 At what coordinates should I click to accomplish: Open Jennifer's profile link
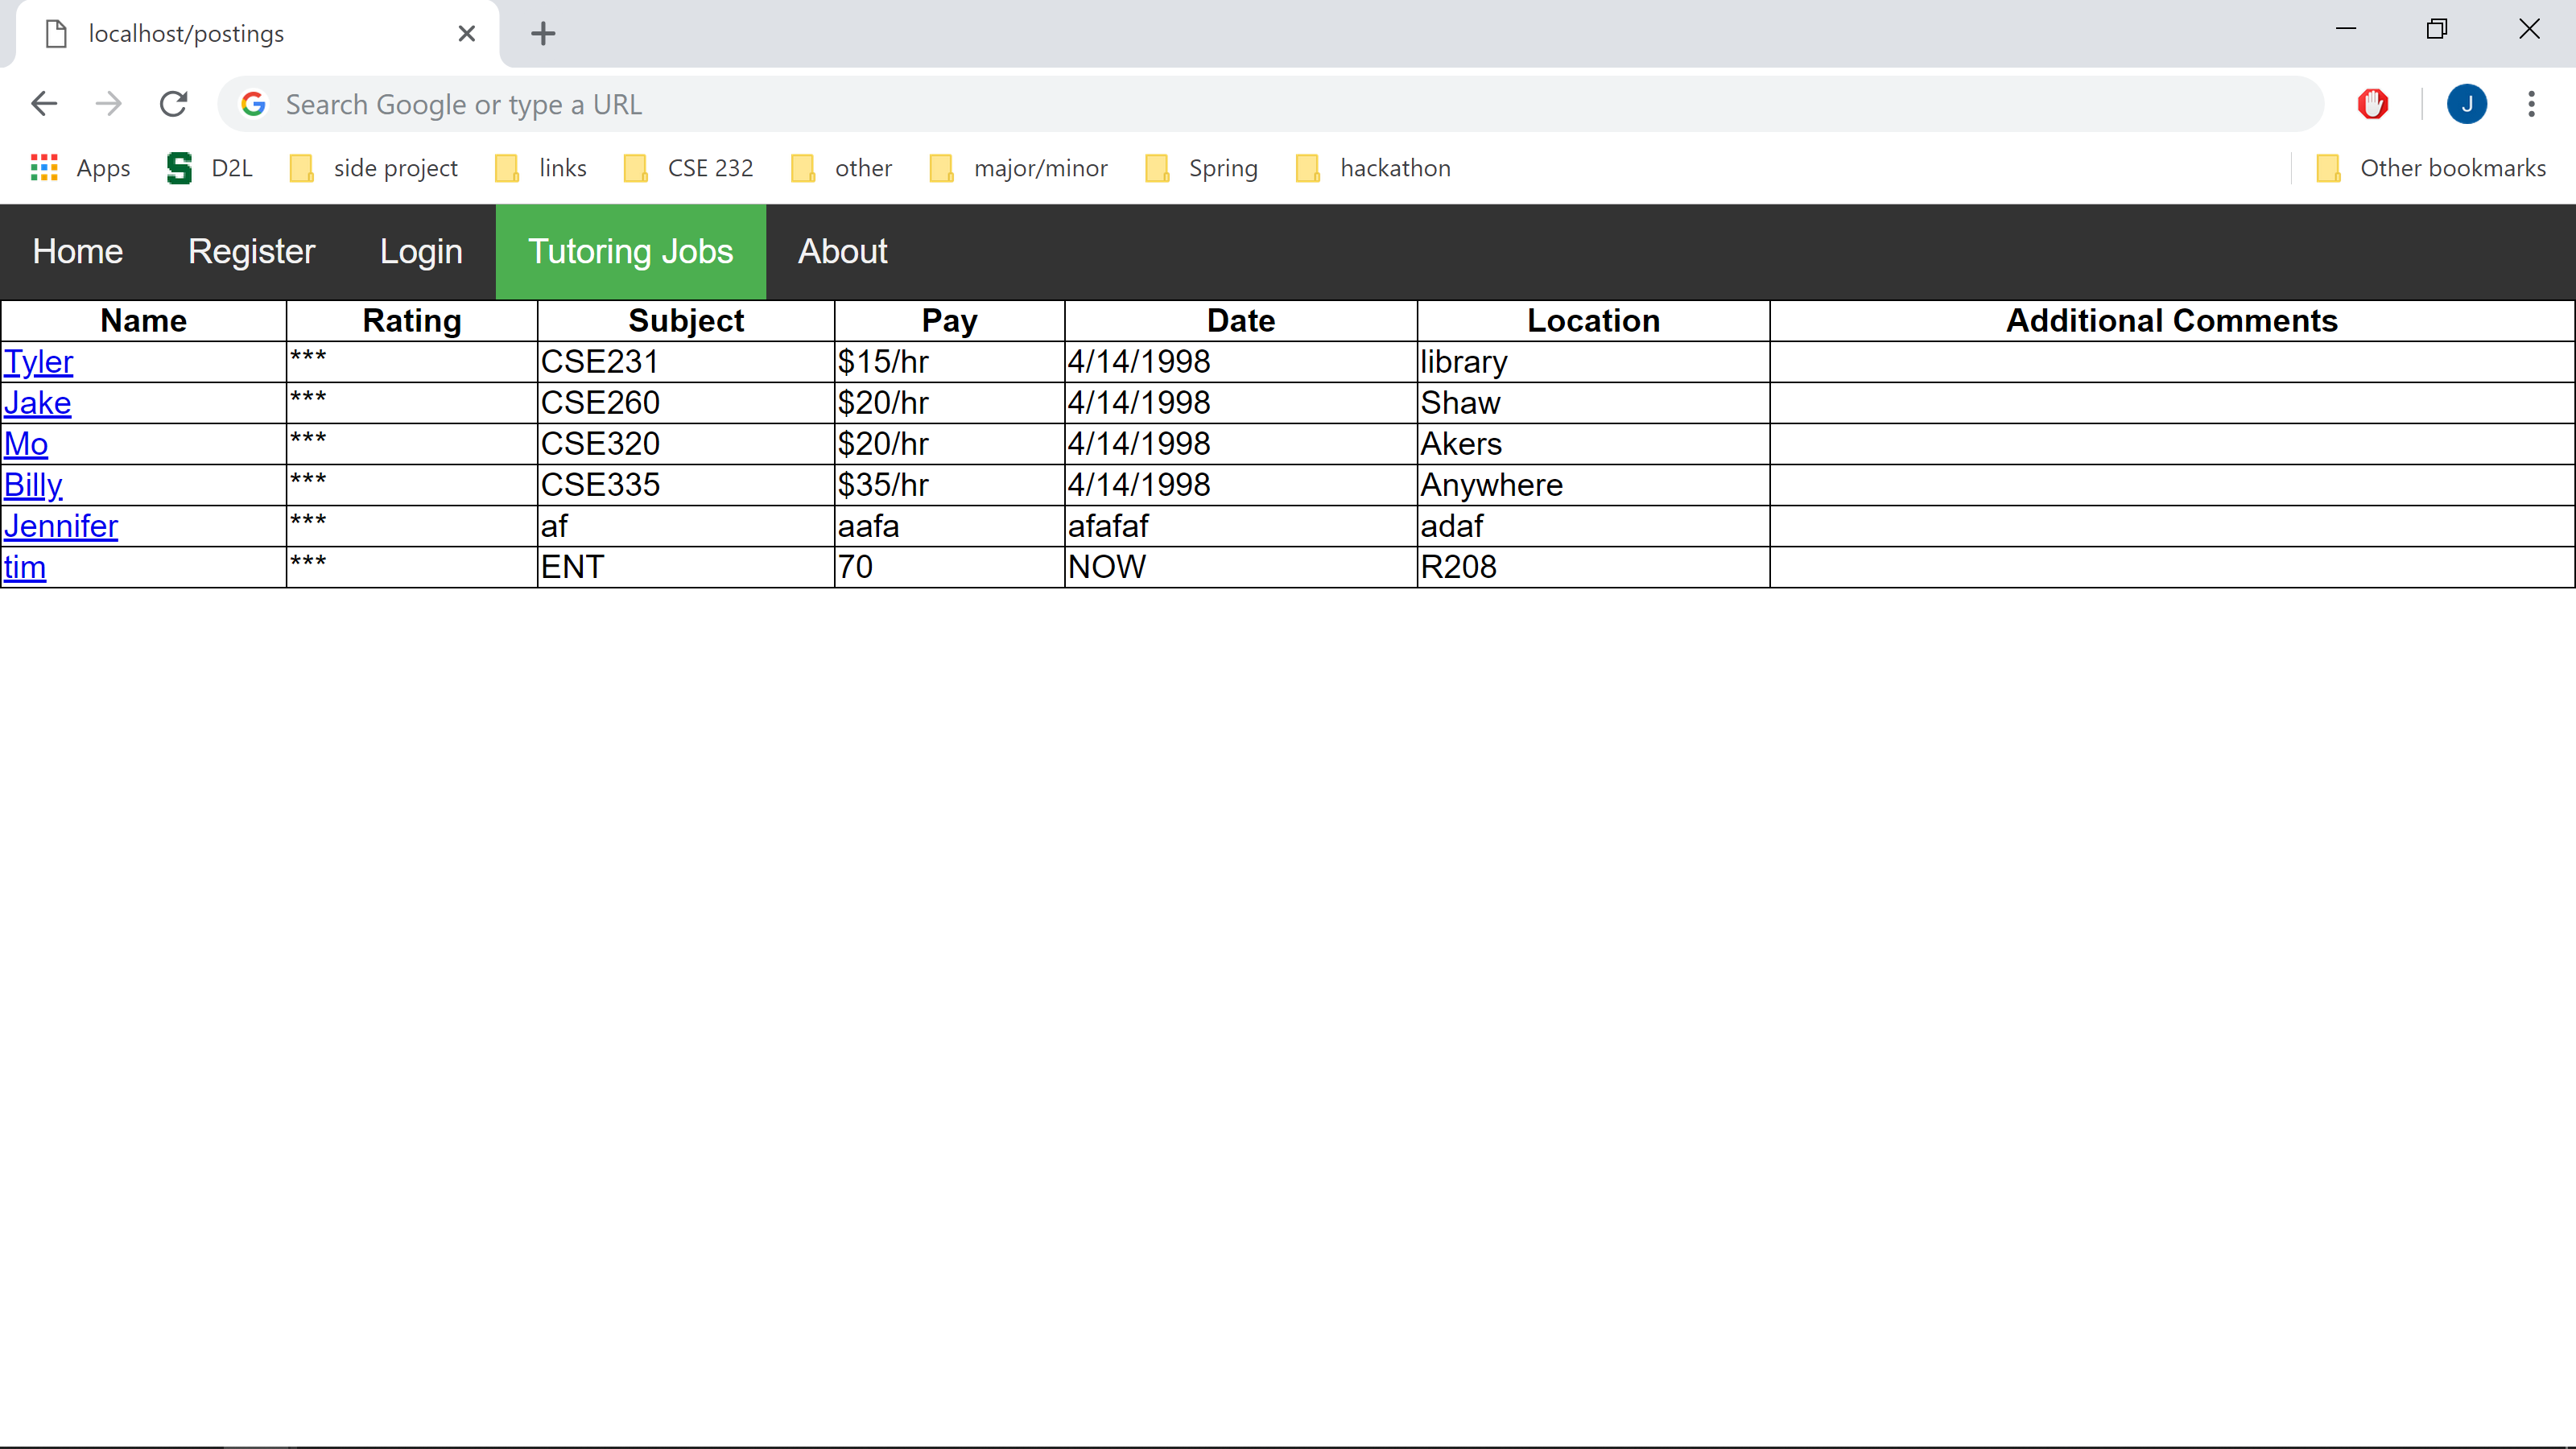click(61, 526)
